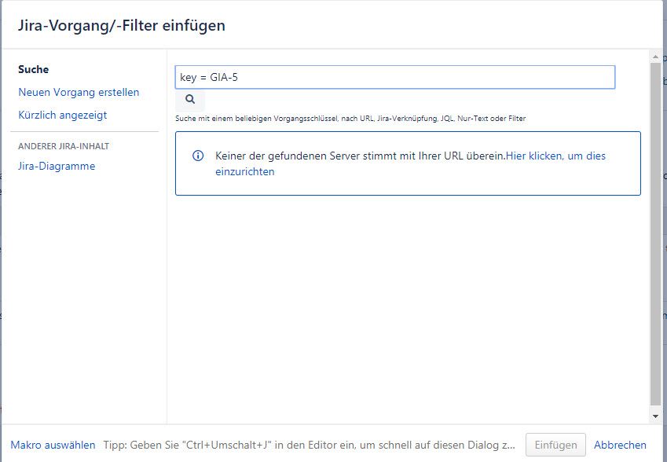Click the Abbrechen button
The height and width of the screenshot is (462, 667).
click(x=620, y=445)
